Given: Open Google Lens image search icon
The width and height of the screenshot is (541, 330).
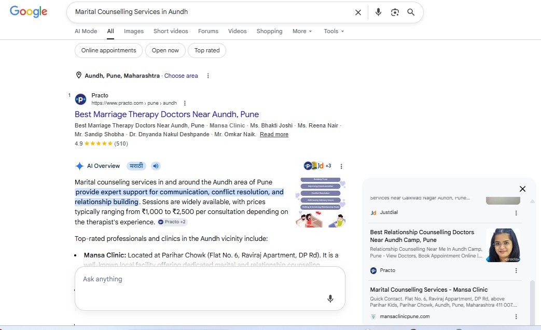Looking at the screenshot, I should coord(395,12).
